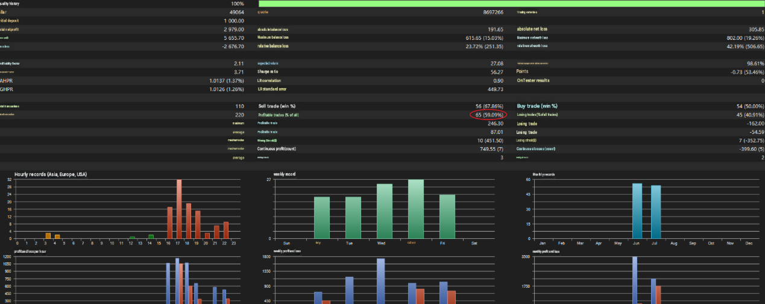Viewport: 765px width, 304px height.
Task: Click the Sell trade (win %) label
Action: (277, 106)
